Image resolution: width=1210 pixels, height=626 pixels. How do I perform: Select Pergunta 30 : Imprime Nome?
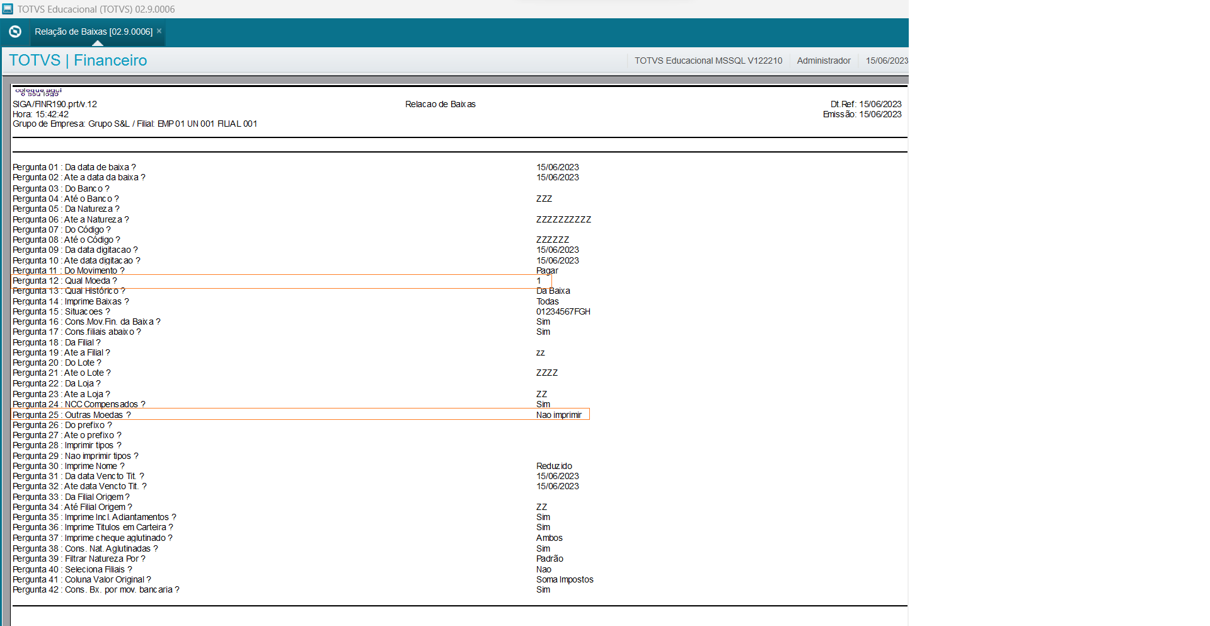pyautogui.click(x=69, y=466)
